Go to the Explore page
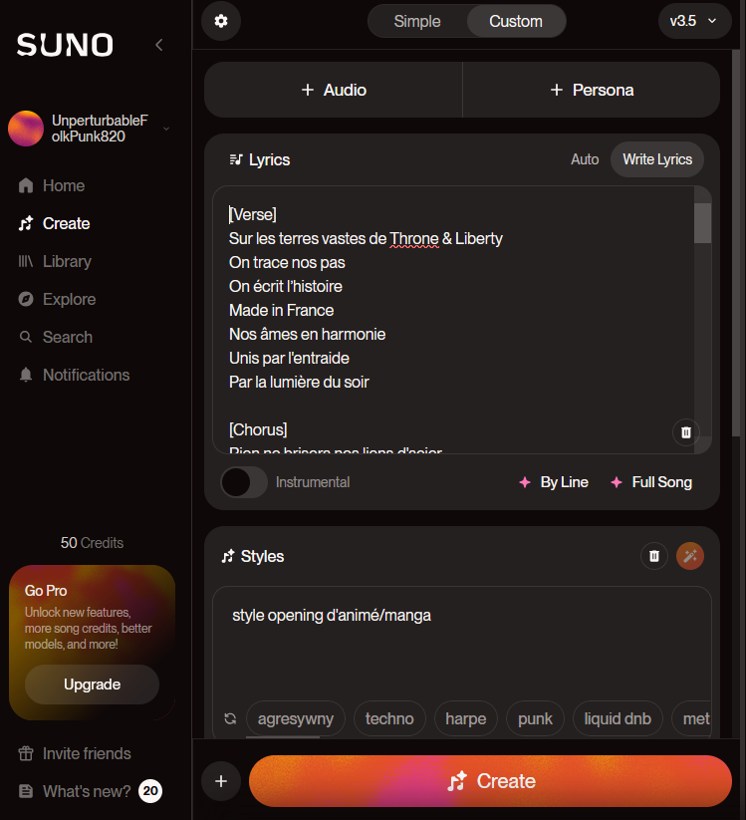 69,299
